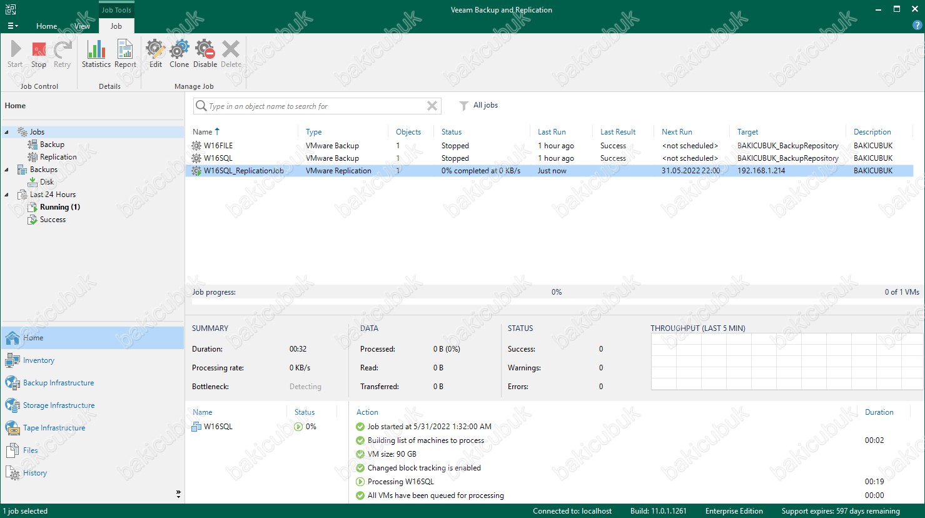Edit the selected job

(156, 54)
